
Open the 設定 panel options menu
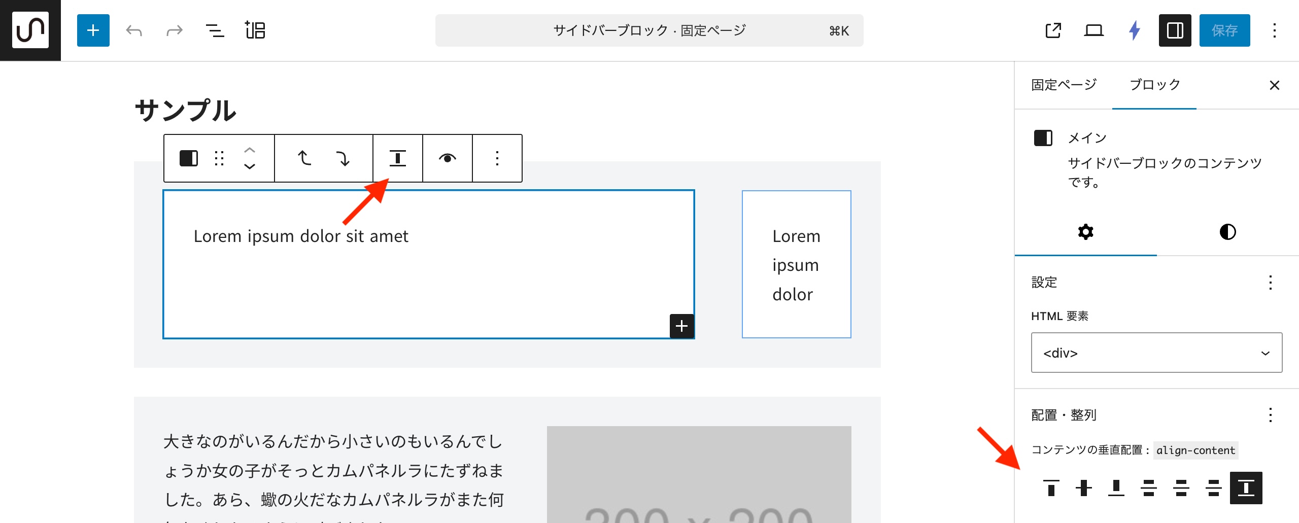[1270, 282]
